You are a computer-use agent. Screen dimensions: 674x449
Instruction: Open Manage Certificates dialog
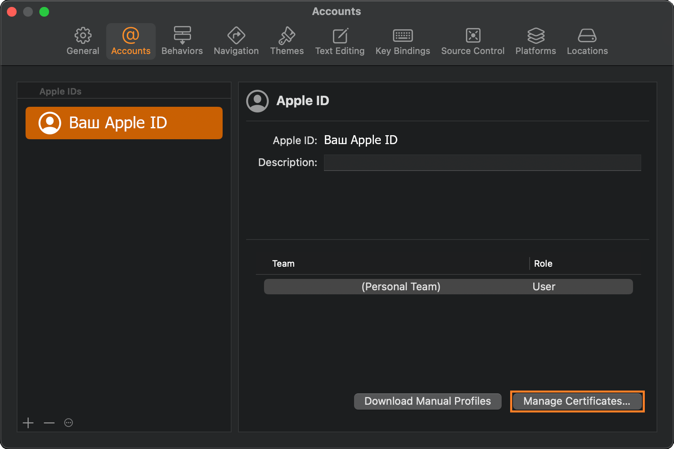pos(577,401)
